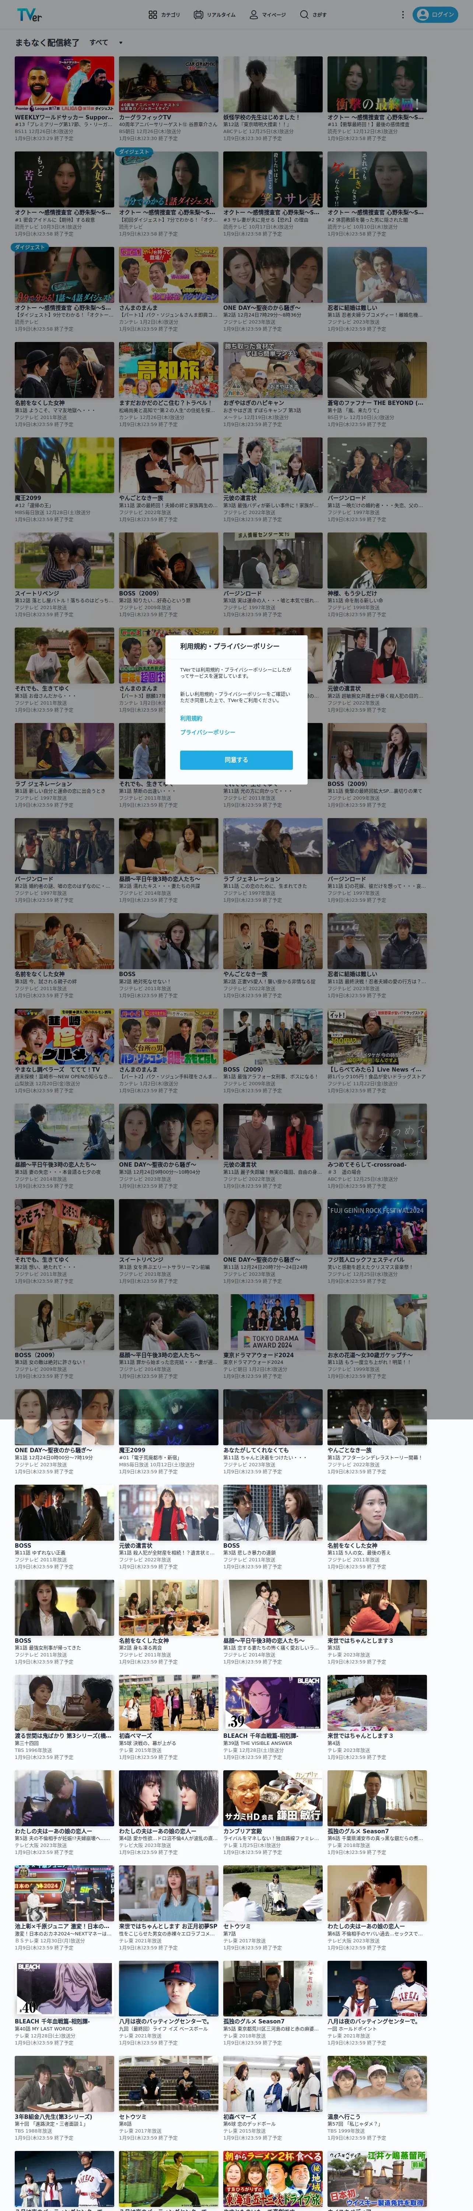Open みつめてそらして-crossroad- thumbnail

377,1132
